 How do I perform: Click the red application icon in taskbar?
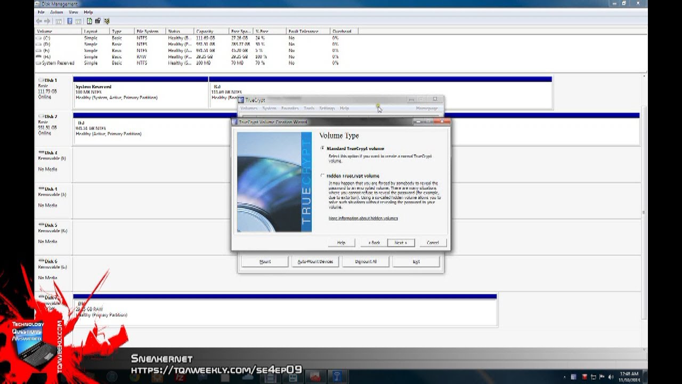tap(315, 377)
